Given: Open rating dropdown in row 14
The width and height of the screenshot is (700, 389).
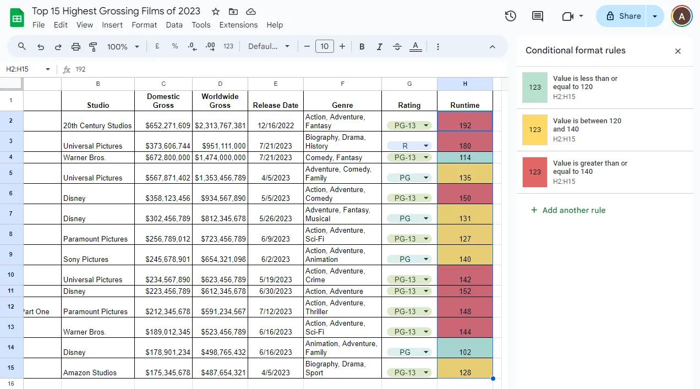Looking at the screenshot, I should [x=426, y=352].
